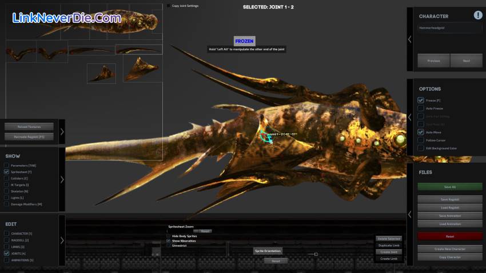
Task: Expand the Reload Textures panel chevron
Action: [62, 131]
